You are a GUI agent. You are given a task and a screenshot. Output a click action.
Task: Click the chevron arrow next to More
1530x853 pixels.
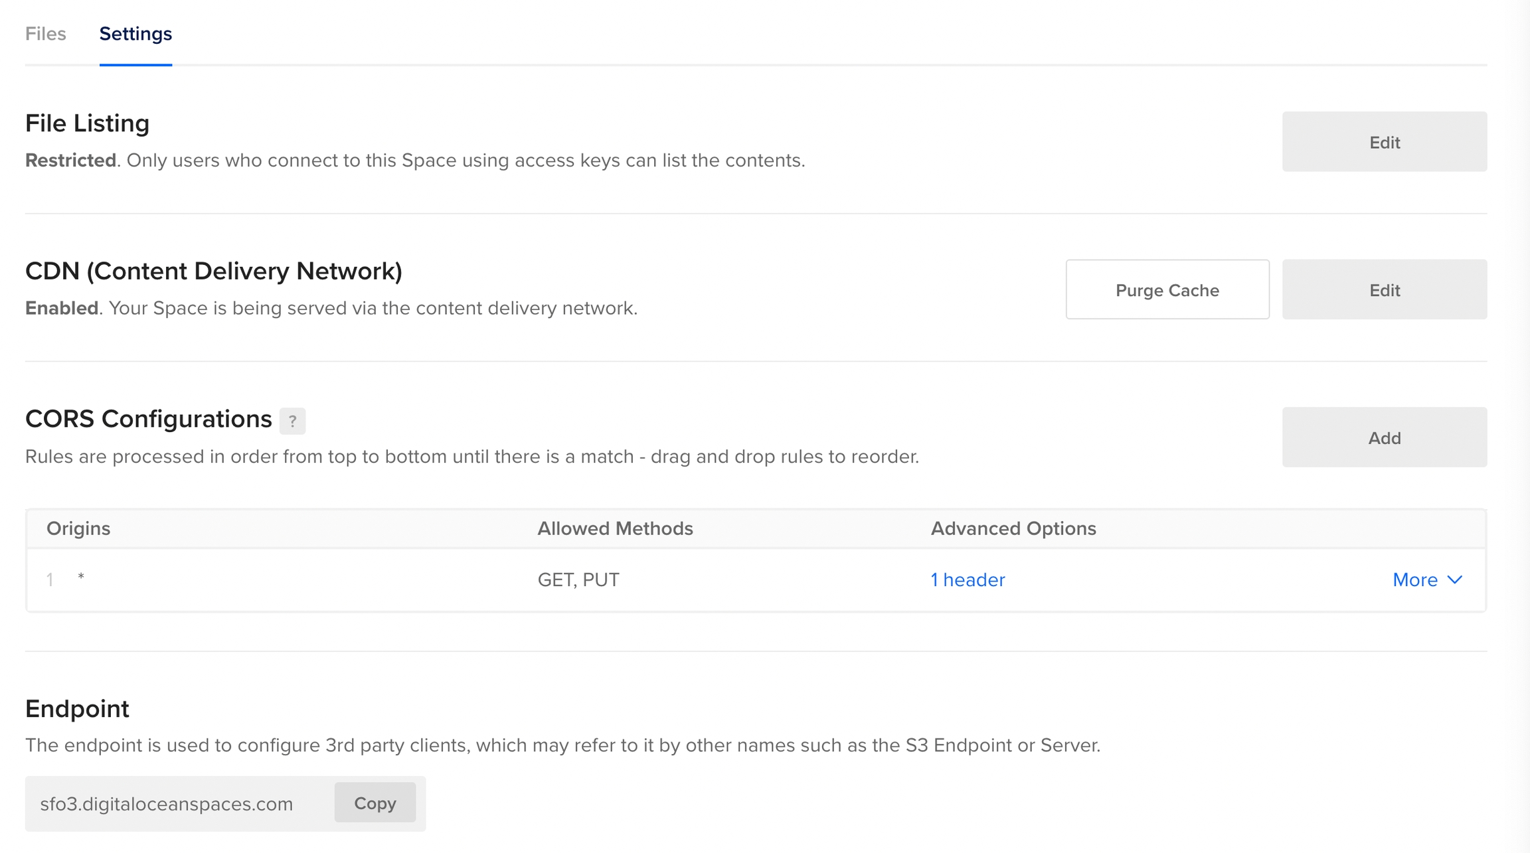click(1455, 580)
